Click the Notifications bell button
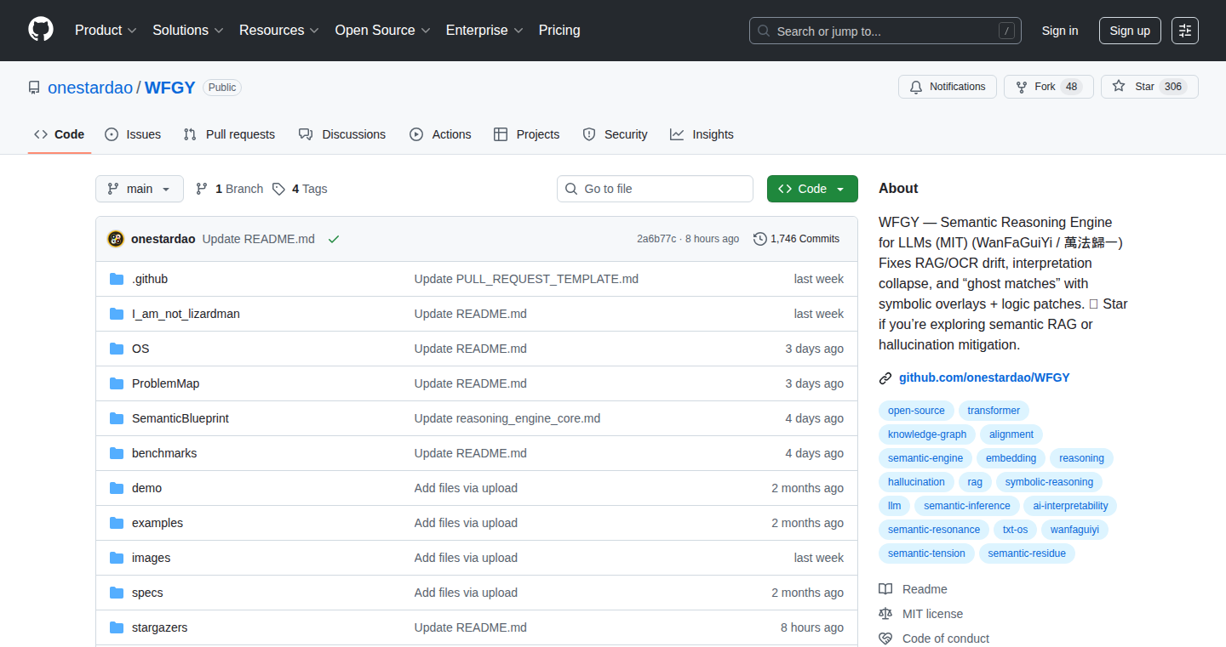 [x=948, y=87]
